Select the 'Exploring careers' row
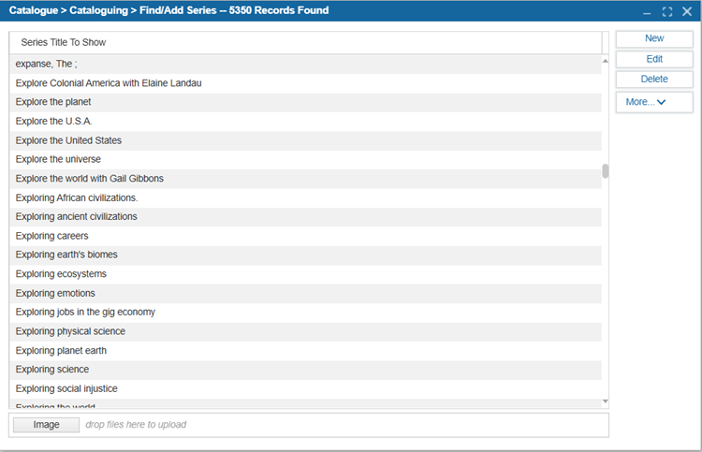The image size is (702, 452). (305, 236)
